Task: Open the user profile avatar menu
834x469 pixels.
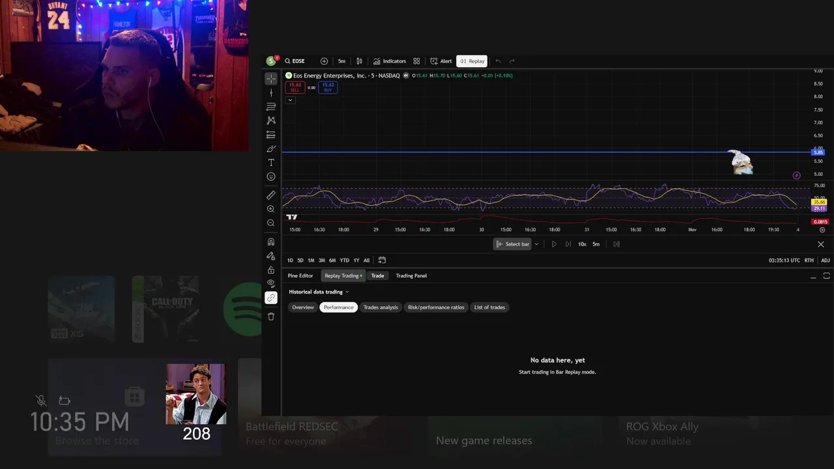Action: pyautogui.click(x=272, y=61)
